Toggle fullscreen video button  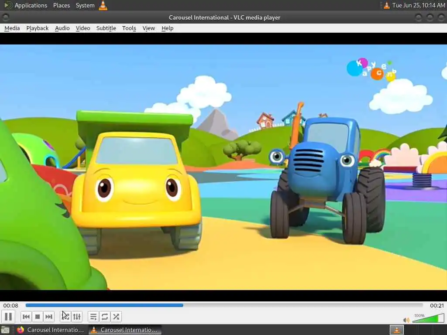(65, 317)
